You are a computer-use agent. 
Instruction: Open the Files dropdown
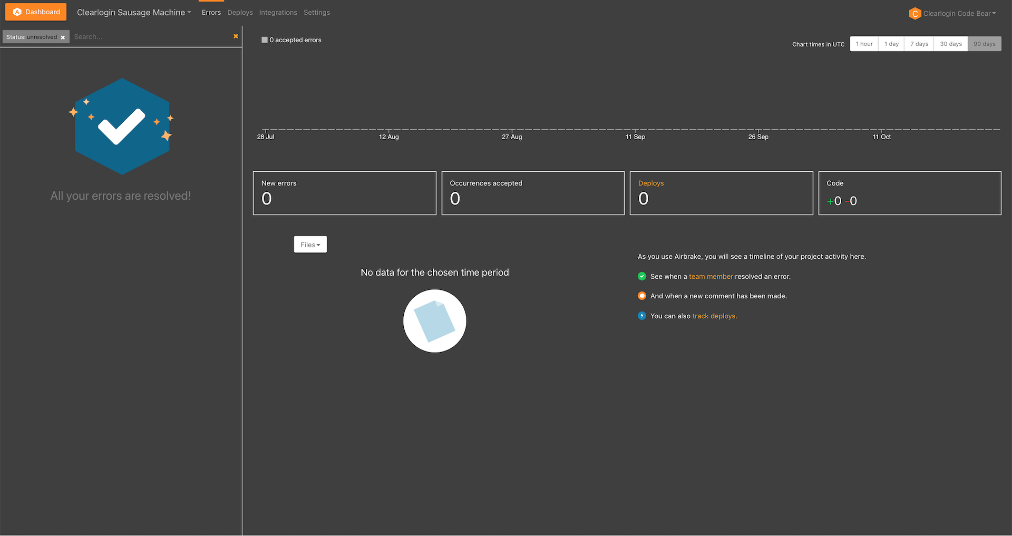coord(310,245)
